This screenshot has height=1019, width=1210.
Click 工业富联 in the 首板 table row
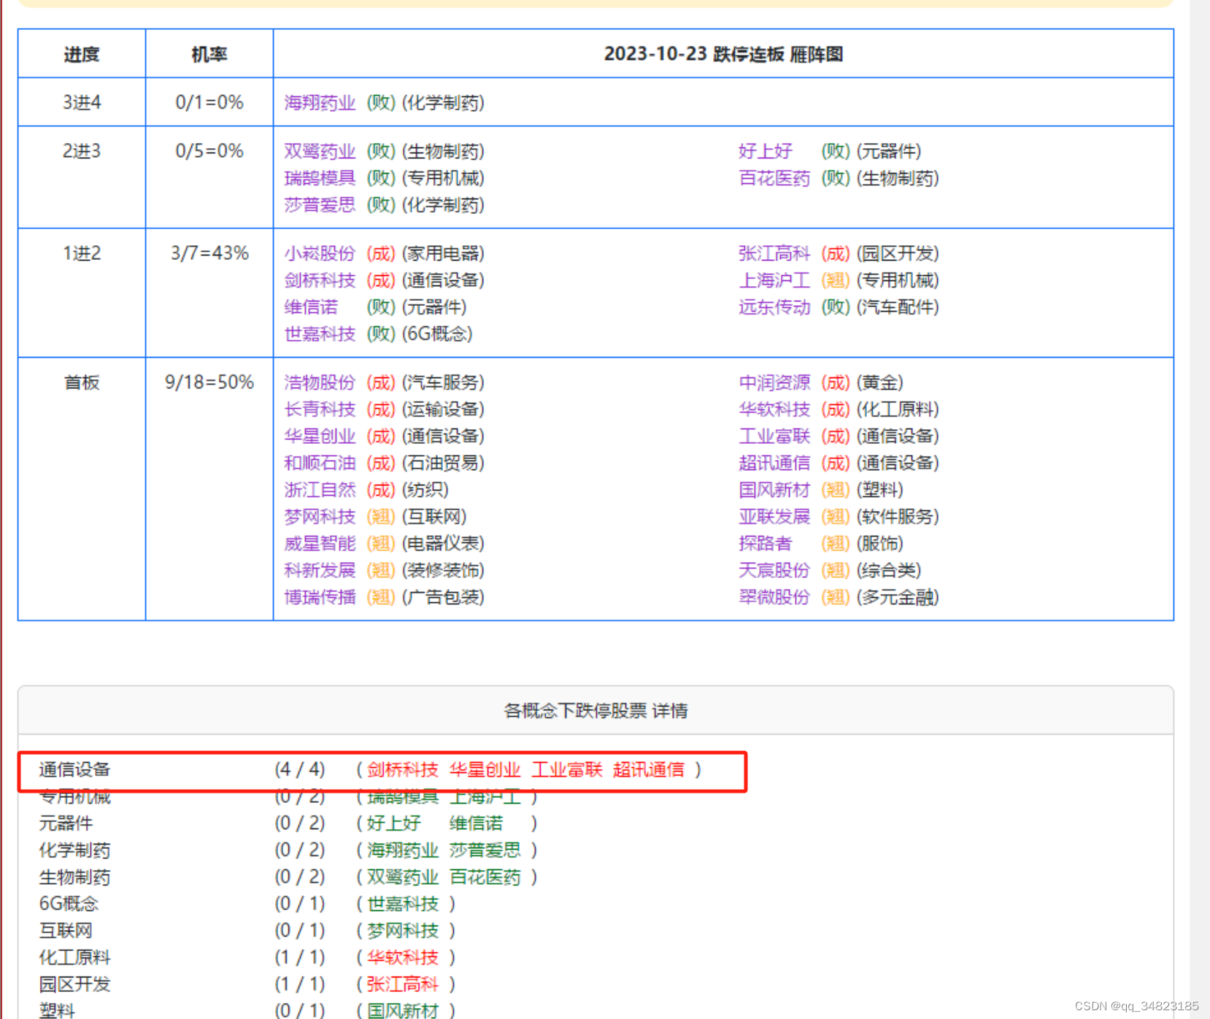[774, 437]
